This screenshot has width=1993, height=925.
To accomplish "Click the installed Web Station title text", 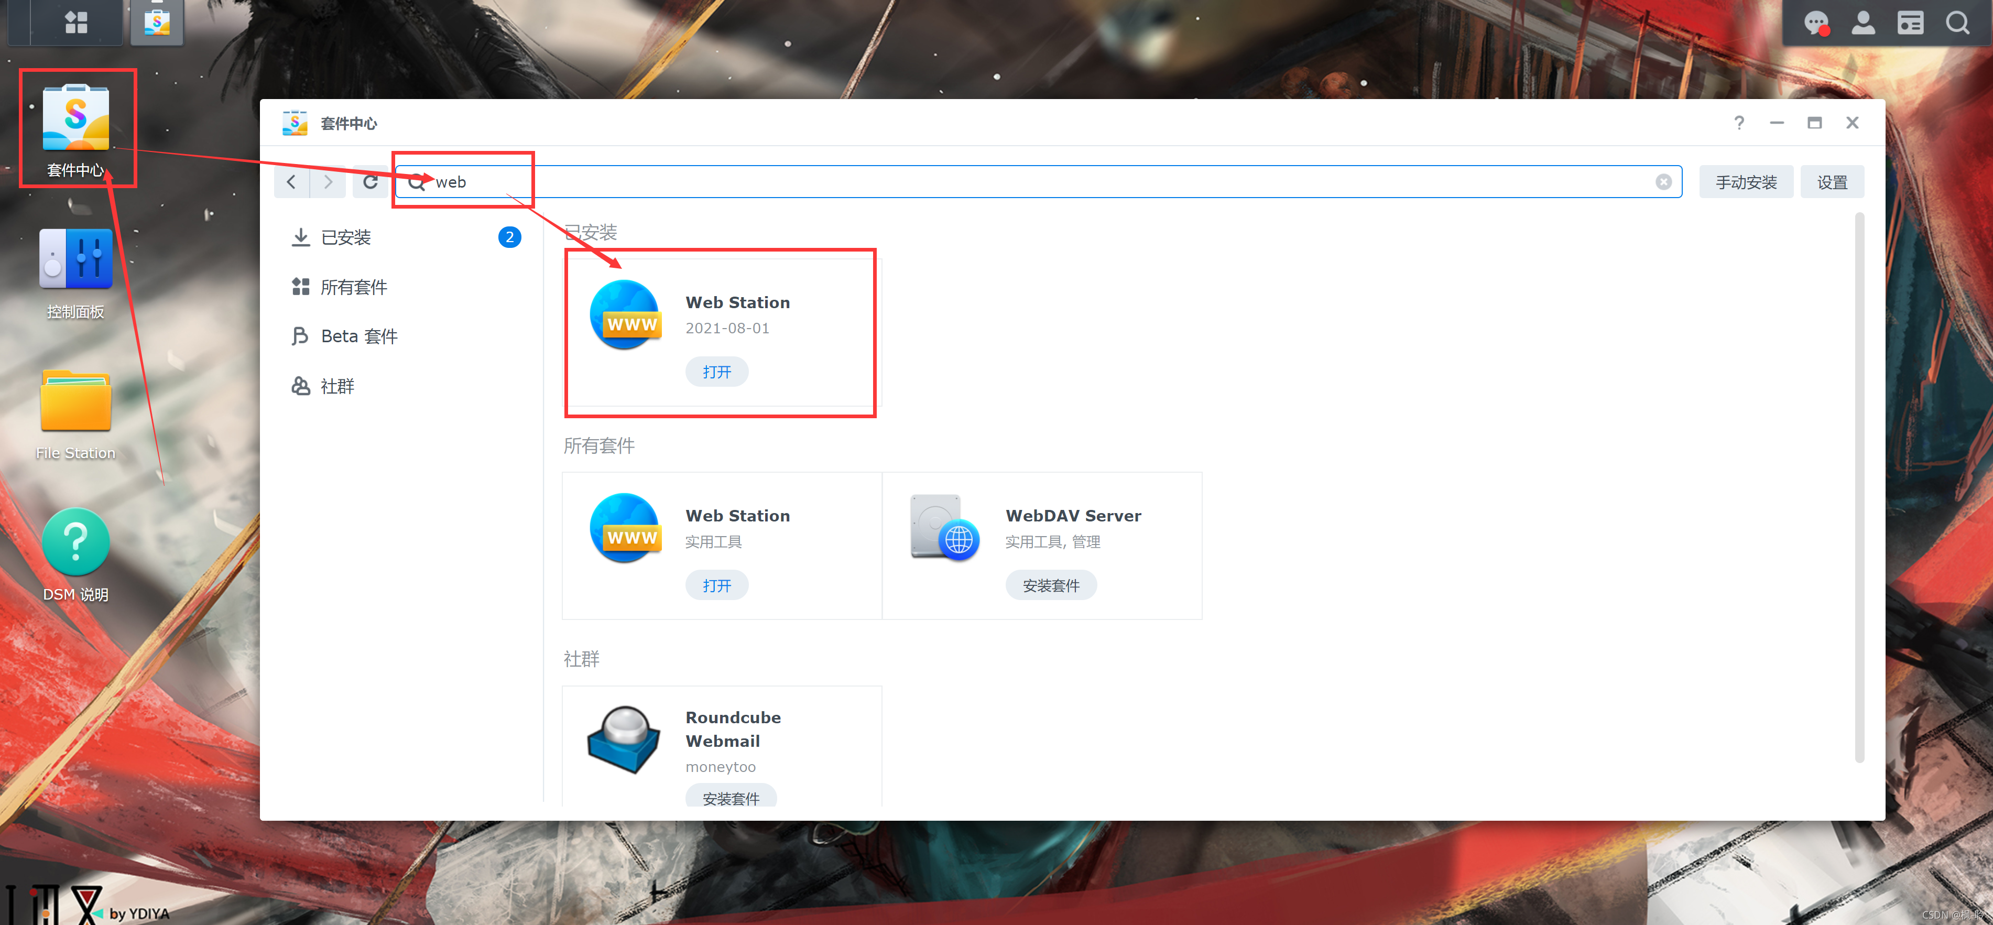I will point(737,302).
